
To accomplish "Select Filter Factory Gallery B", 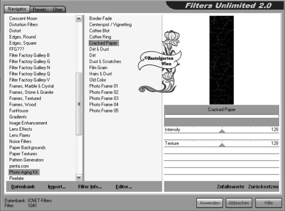I will click(x=29, y=55).
